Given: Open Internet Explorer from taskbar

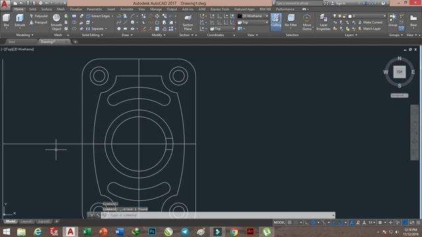Looking at the screenshot, I should (38, 232).
